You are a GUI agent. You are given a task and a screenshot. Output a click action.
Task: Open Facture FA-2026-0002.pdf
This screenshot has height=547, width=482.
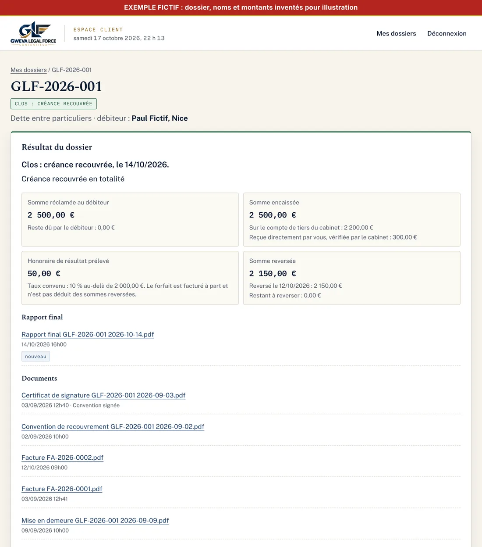click(x=62, y=458)
